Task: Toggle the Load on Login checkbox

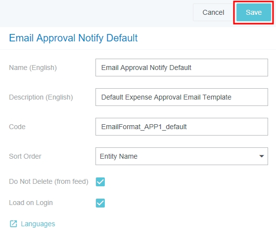Action: coord(100,203)
